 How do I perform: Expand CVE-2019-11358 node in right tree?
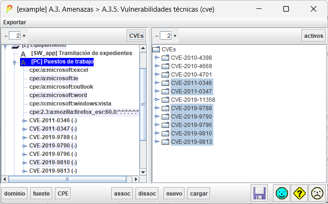(156, 99)
